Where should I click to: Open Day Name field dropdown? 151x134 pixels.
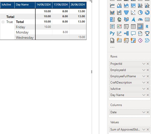point(144,95)
